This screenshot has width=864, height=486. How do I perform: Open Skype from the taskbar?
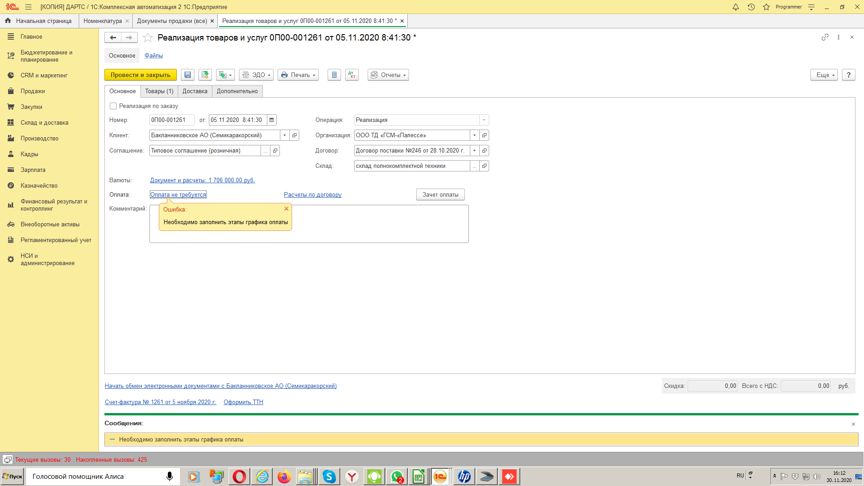point(329,477)
